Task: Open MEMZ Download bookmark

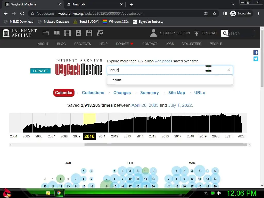Action: (19, 22)
